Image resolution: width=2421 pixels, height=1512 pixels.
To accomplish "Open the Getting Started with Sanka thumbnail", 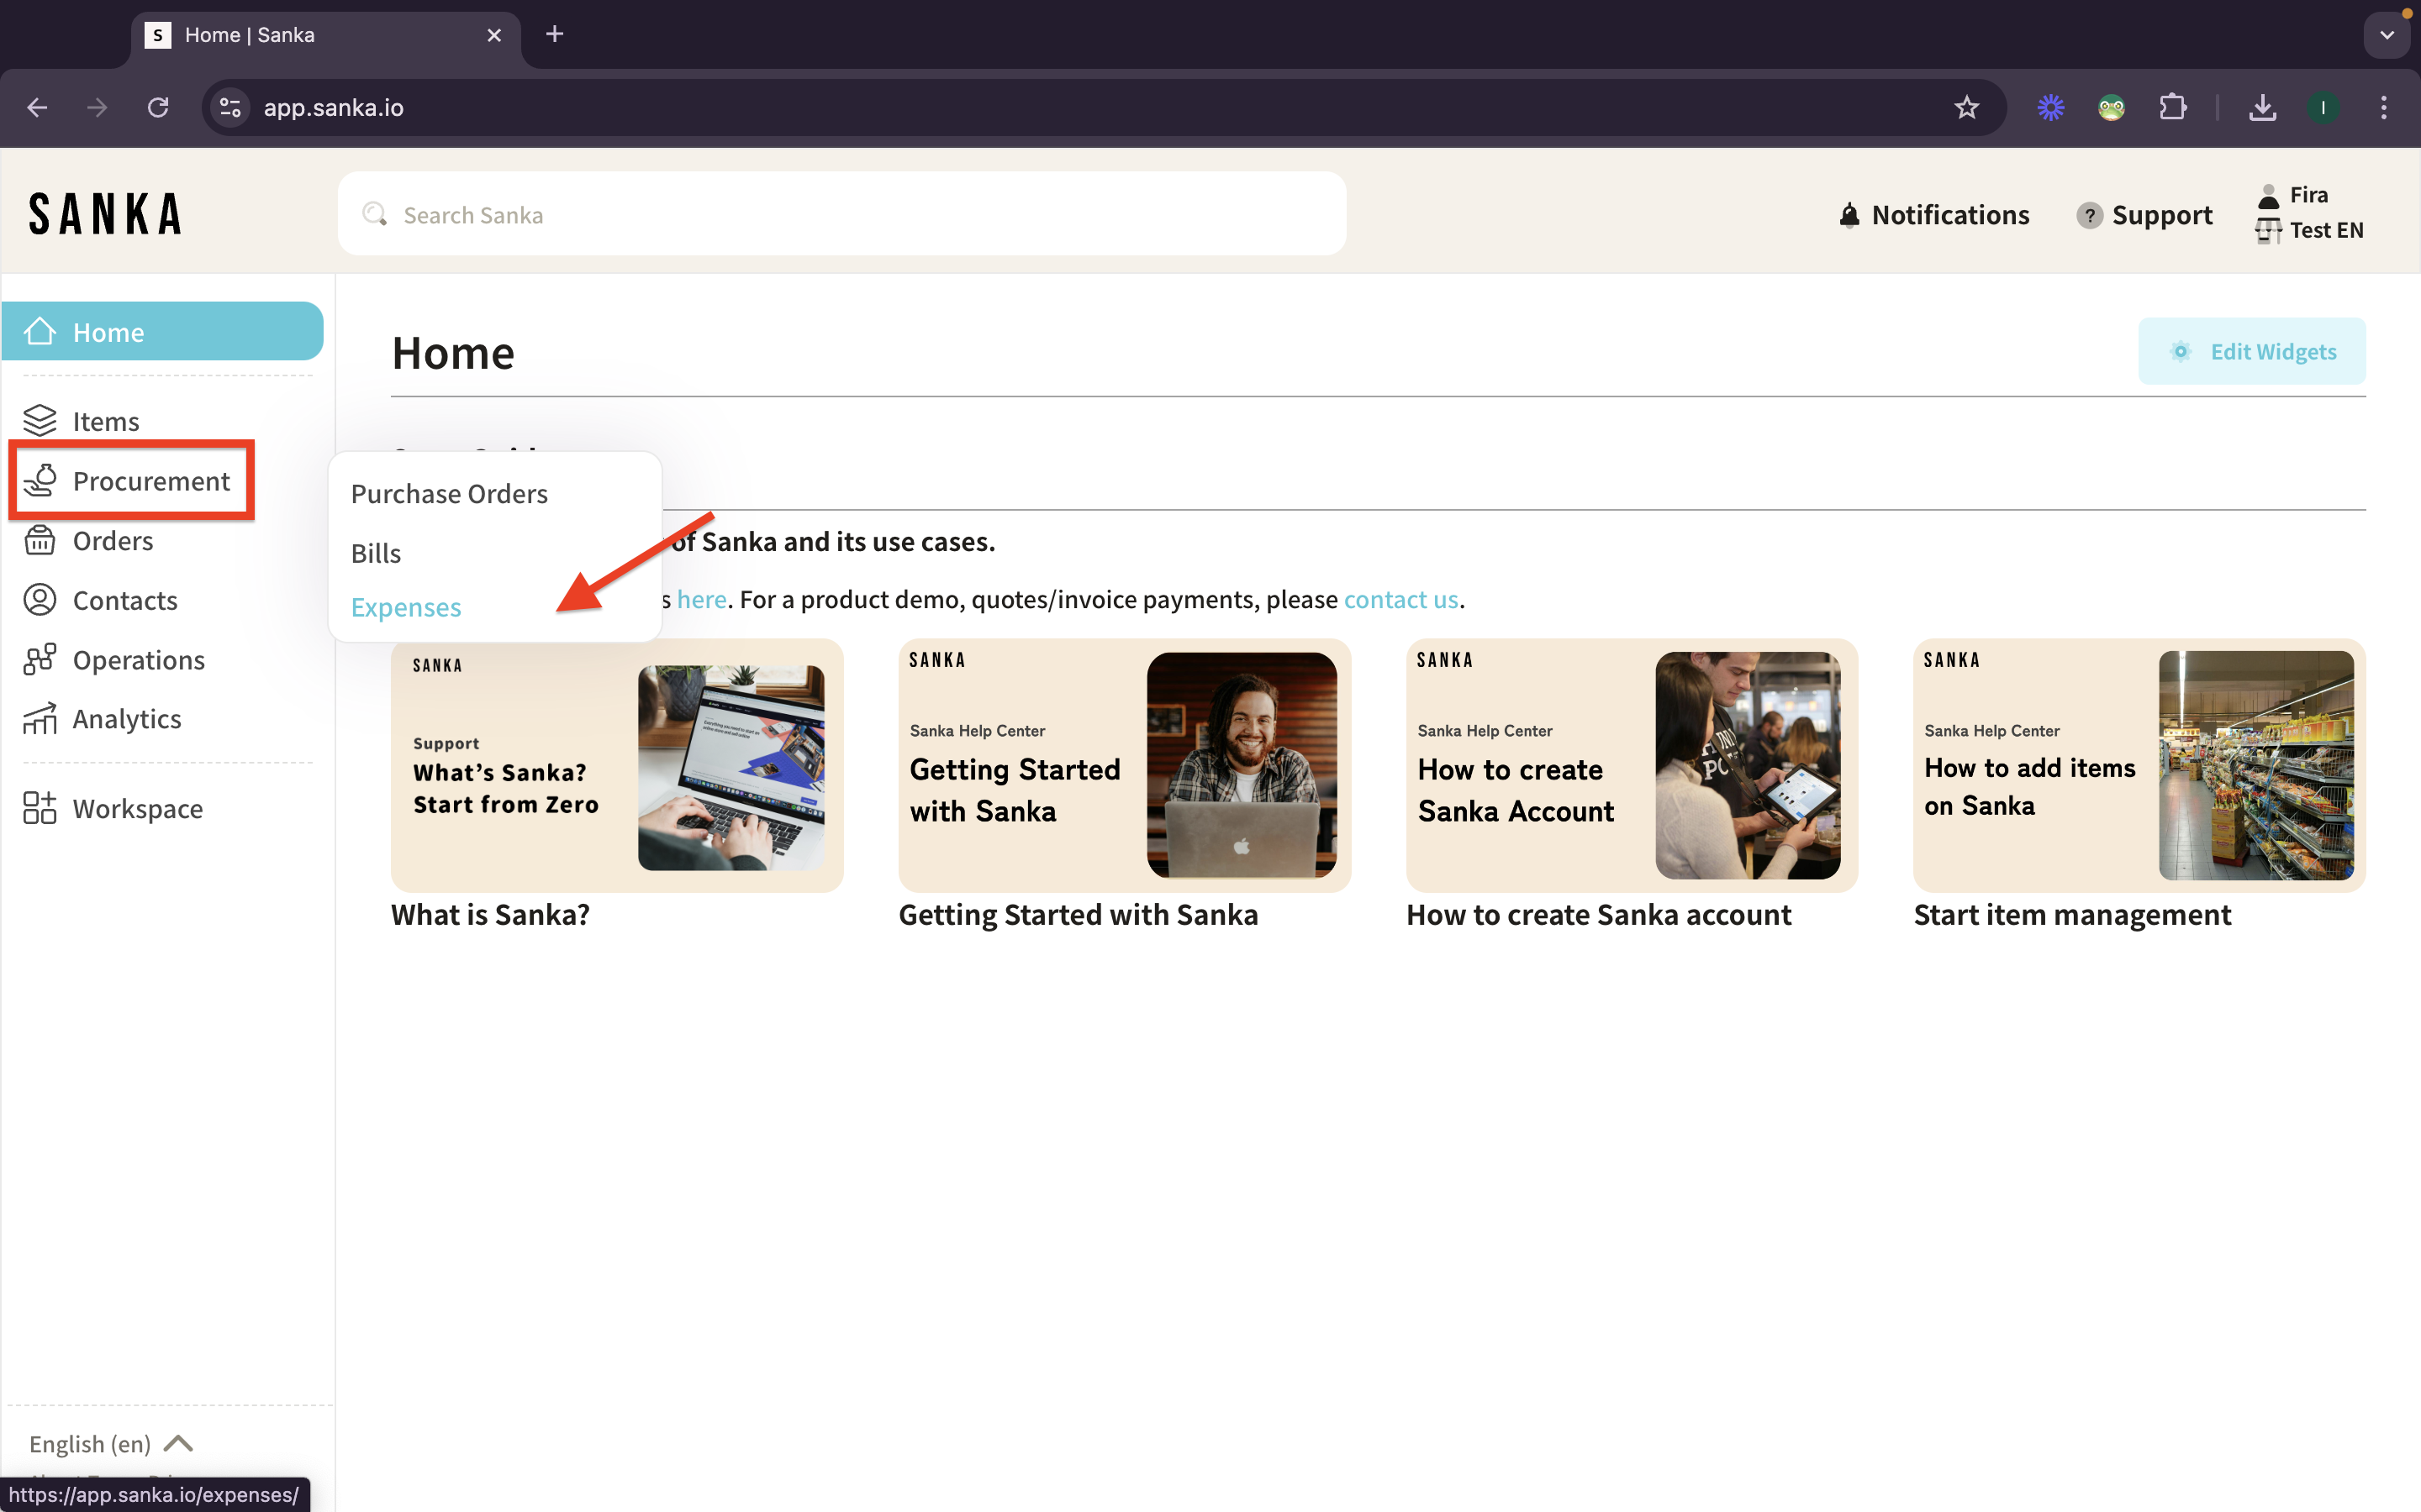I will [1123, 765].
